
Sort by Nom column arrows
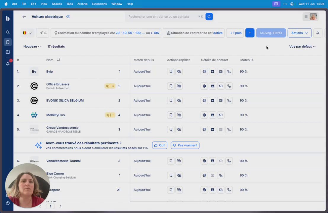pyautogui.click(x=59, y=60)
